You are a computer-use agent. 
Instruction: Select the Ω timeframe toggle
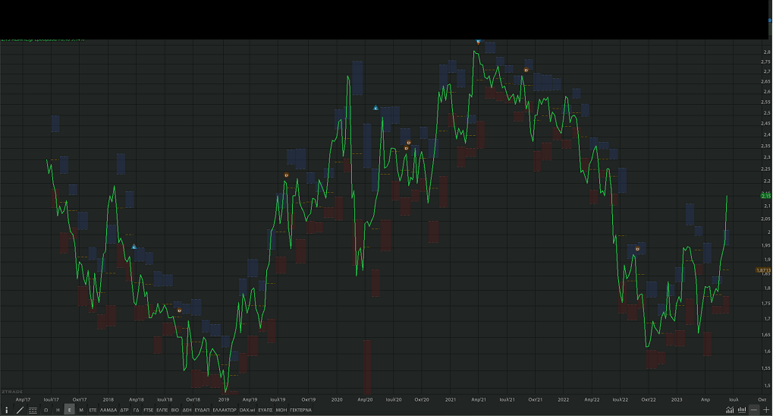46,410
